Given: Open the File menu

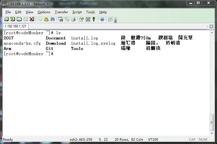Looking at the screenshot, I should (8, 12).
